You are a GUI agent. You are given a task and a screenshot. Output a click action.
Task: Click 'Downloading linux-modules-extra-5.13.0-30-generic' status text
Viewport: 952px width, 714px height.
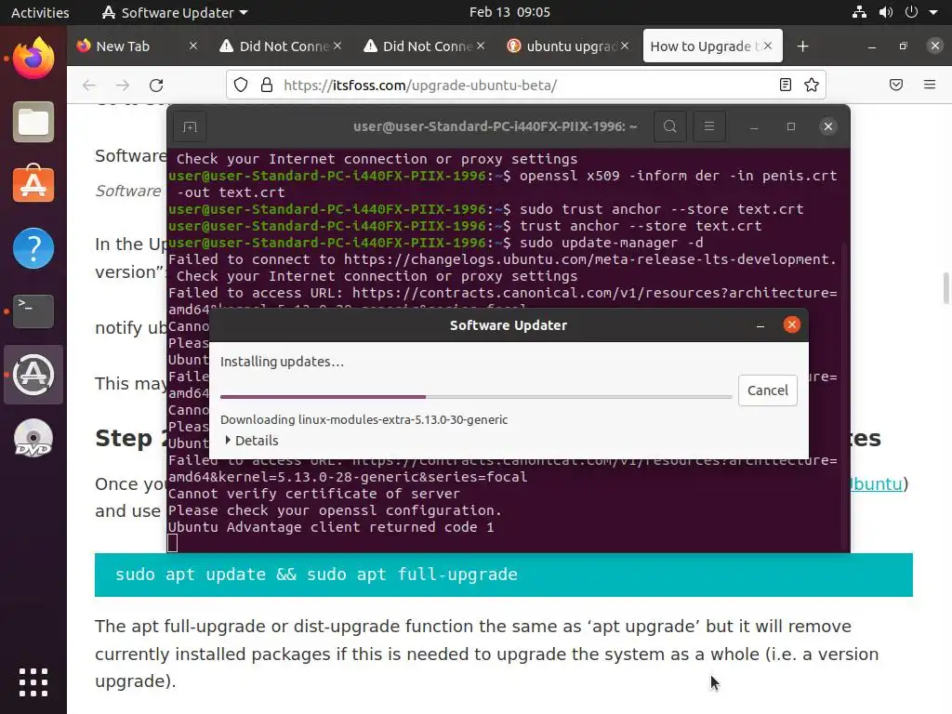click(x=364, y=419)
